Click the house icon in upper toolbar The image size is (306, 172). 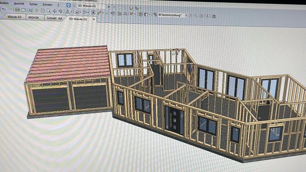pos(131,8)
